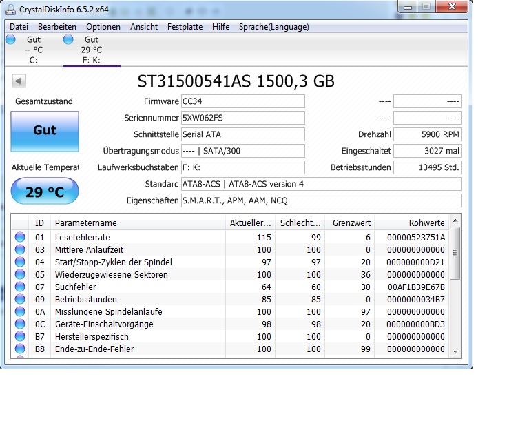
Task: Click status orb of Geräte-Einschaltvorgänge row
Action: [x=20, y=324]
